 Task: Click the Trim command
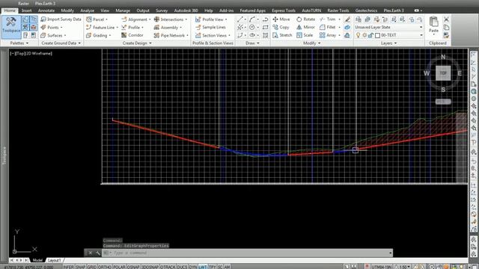point(328,19)
